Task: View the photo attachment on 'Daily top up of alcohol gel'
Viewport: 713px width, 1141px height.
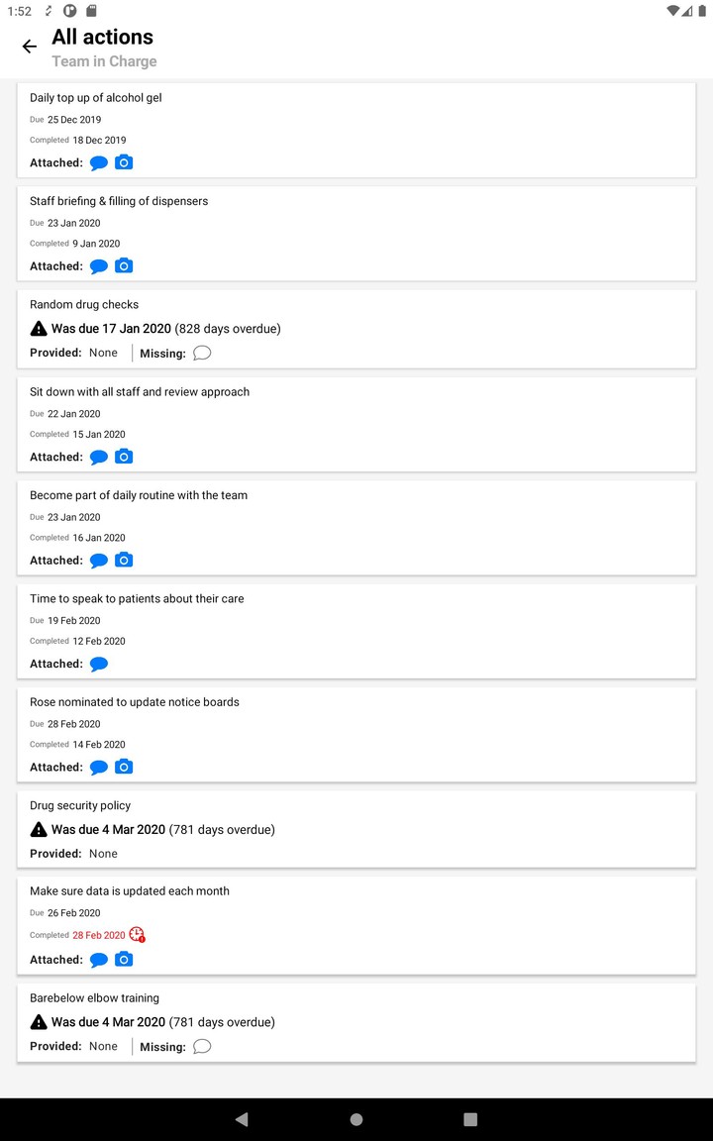Action: point(124,162)
